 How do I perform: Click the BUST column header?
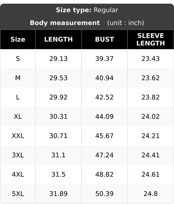coord(105,39)
